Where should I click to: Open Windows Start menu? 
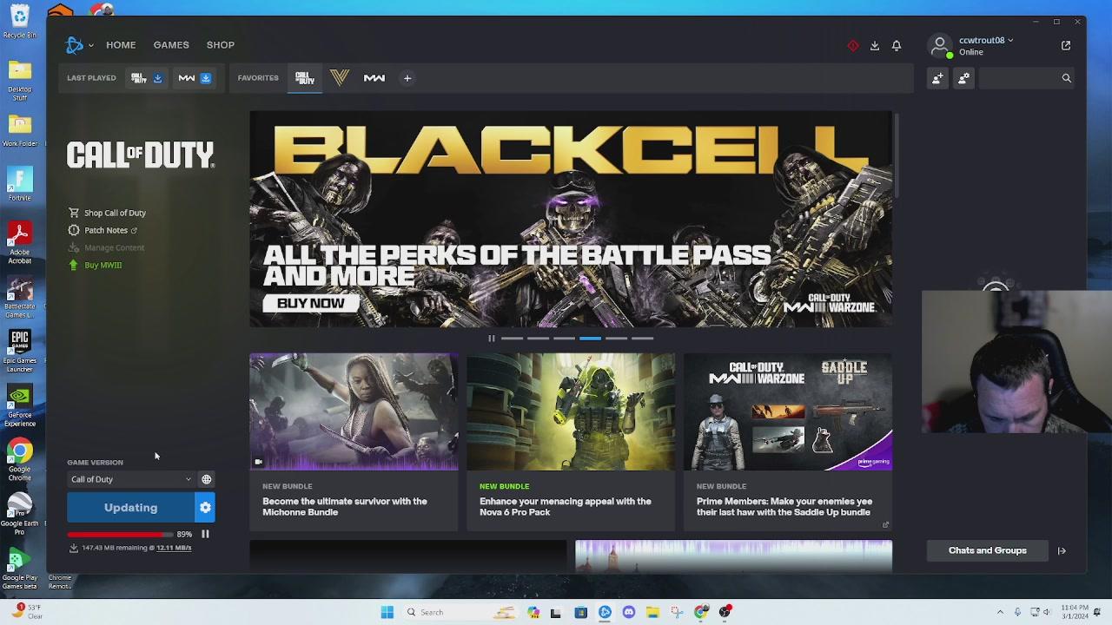pos(387,612)
